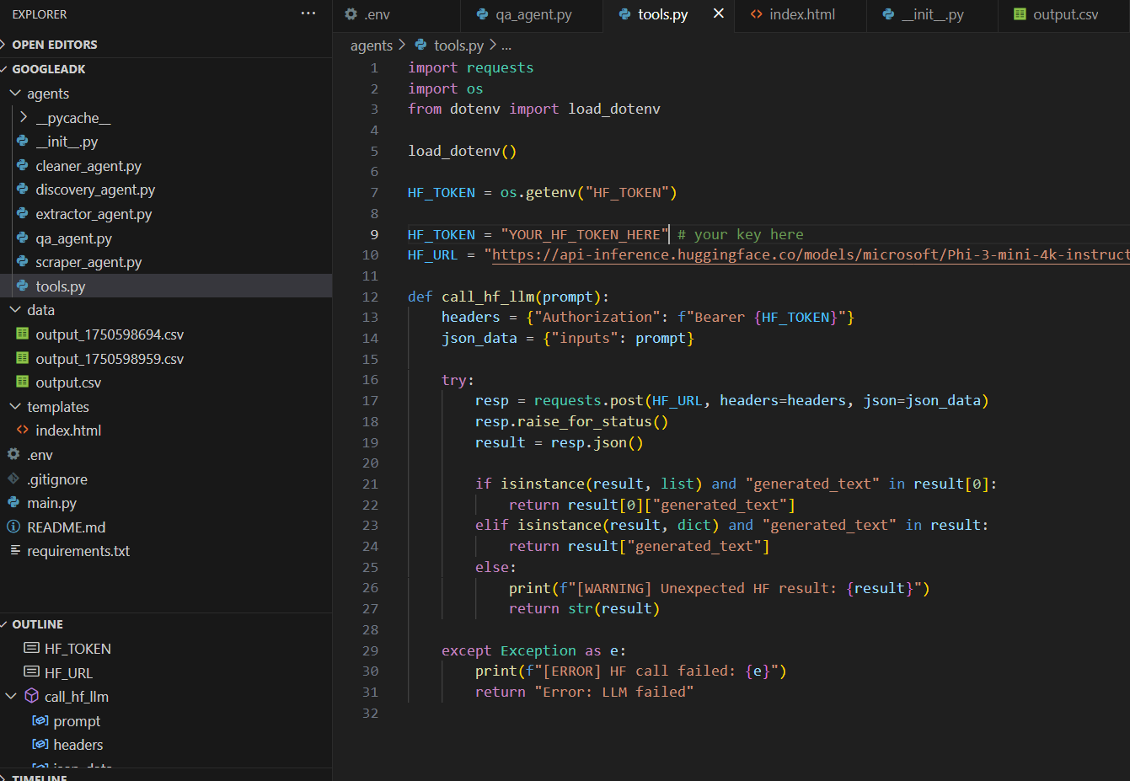Image resolution: width=1130 pixels, height=781 pixels.
Task: Click line number 12 in the gutter
Action: click(370, 297)
